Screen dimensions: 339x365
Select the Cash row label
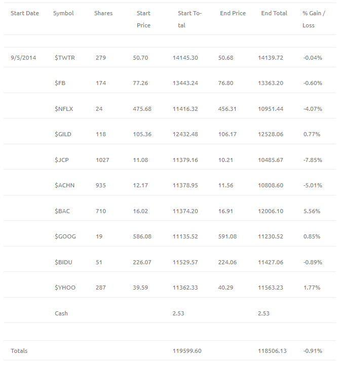tap(61, 313)
